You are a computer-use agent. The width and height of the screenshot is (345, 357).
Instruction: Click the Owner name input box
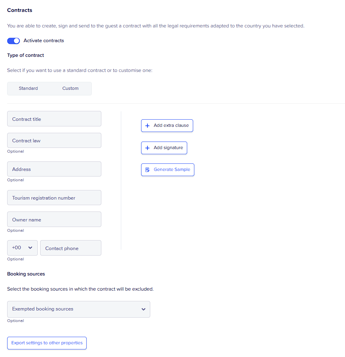(x=54, y=219)
